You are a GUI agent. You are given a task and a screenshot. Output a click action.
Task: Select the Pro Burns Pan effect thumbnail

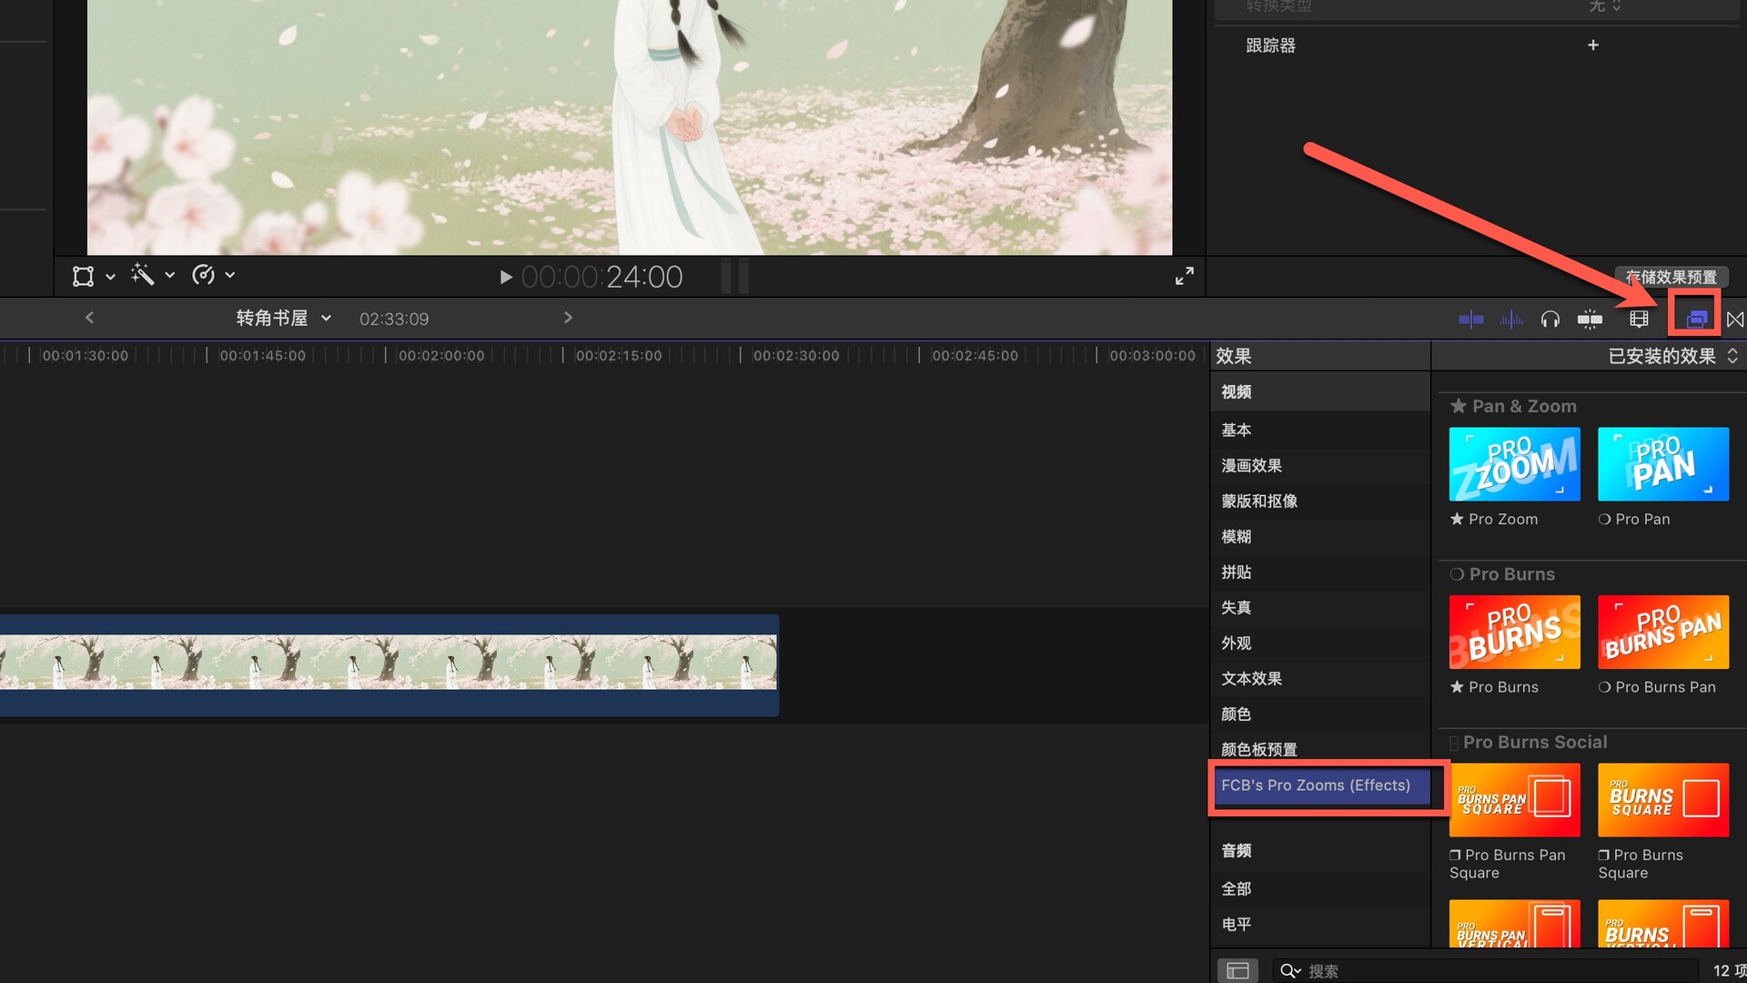point(1663,633)
